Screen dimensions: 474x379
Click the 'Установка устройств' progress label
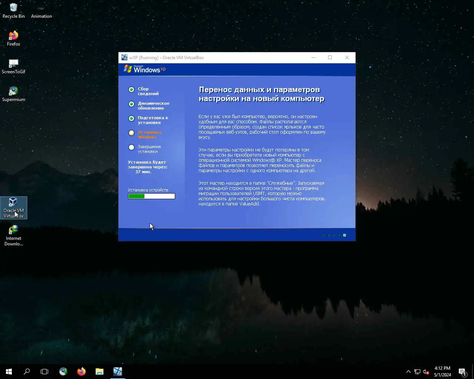coord(148,190)
